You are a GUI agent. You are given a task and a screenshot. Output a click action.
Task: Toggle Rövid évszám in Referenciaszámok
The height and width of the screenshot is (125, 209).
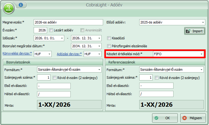pyautogui.click(x=157, y=78)
